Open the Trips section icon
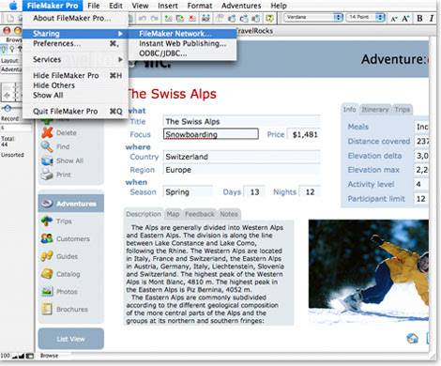 coord(47,221)
